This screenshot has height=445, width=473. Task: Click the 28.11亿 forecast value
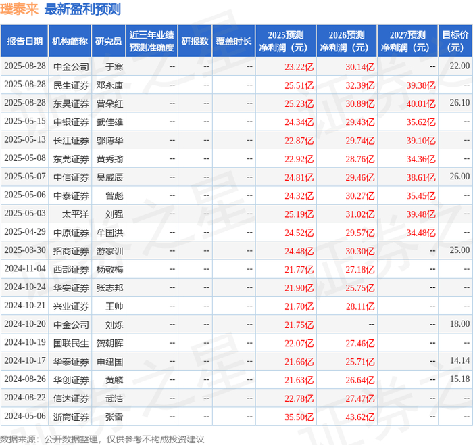coord(360,306)
